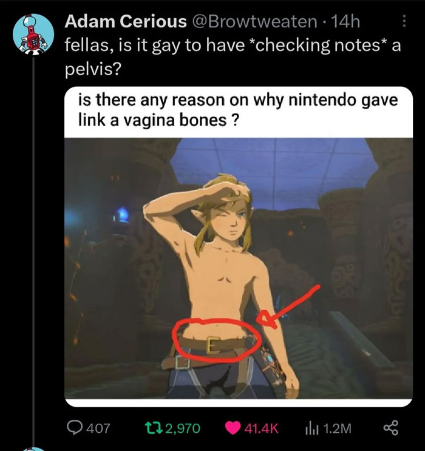This screenshot has width=425, height=451.
Task: Visit the @Browtweaten handle link
Action: click(x=254, y=22)
